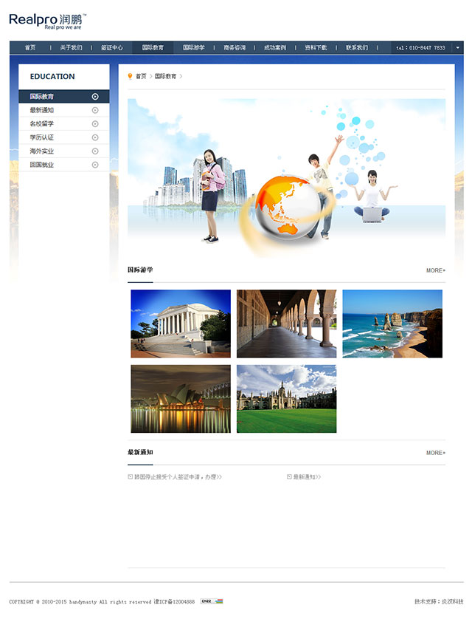Open the 签证中心 navigation menu item
This screenshot has width=472, height=619.
tap(112, 47)
